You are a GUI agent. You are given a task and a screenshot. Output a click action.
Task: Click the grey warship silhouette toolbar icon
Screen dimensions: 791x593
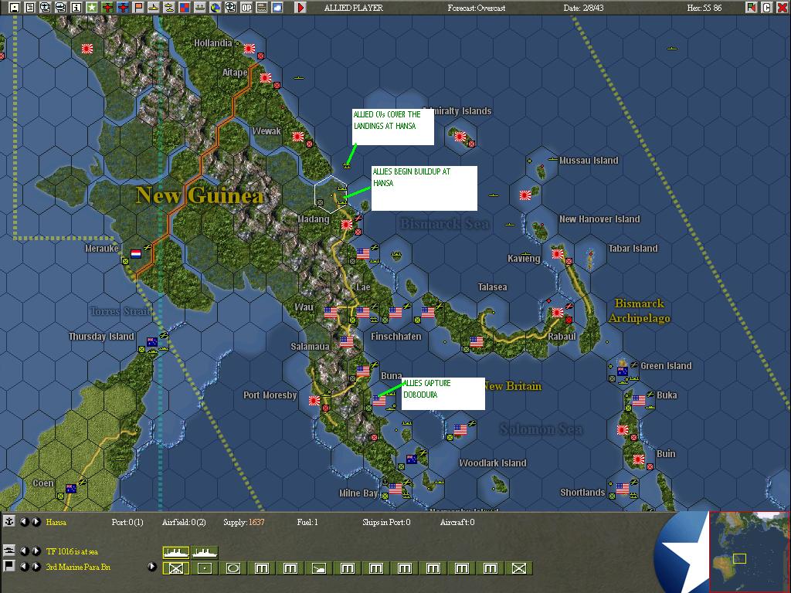point(200,8)
